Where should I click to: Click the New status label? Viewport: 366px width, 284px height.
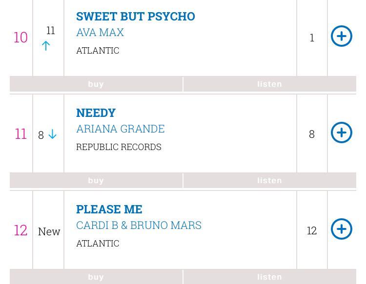click(49, 231)
